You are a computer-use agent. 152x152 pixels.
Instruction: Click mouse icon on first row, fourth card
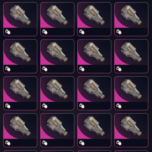coord(119,32)
